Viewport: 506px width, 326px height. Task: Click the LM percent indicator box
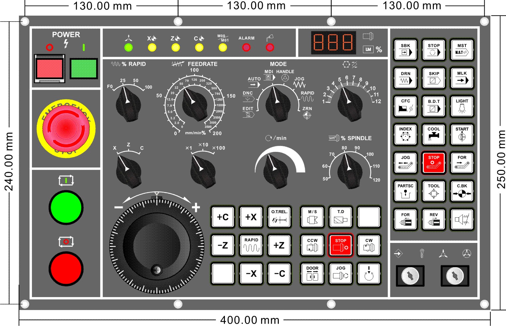(368, 50)
